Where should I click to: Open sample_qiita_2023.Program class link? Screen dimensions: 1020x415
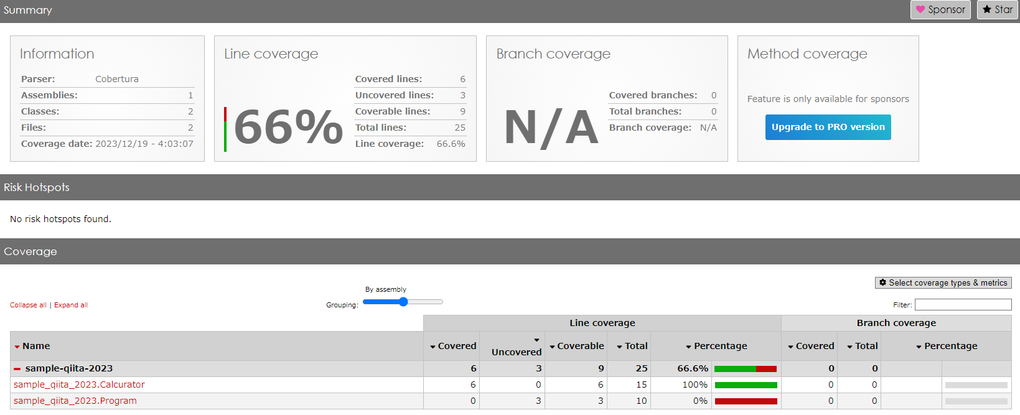pos(75,401)
